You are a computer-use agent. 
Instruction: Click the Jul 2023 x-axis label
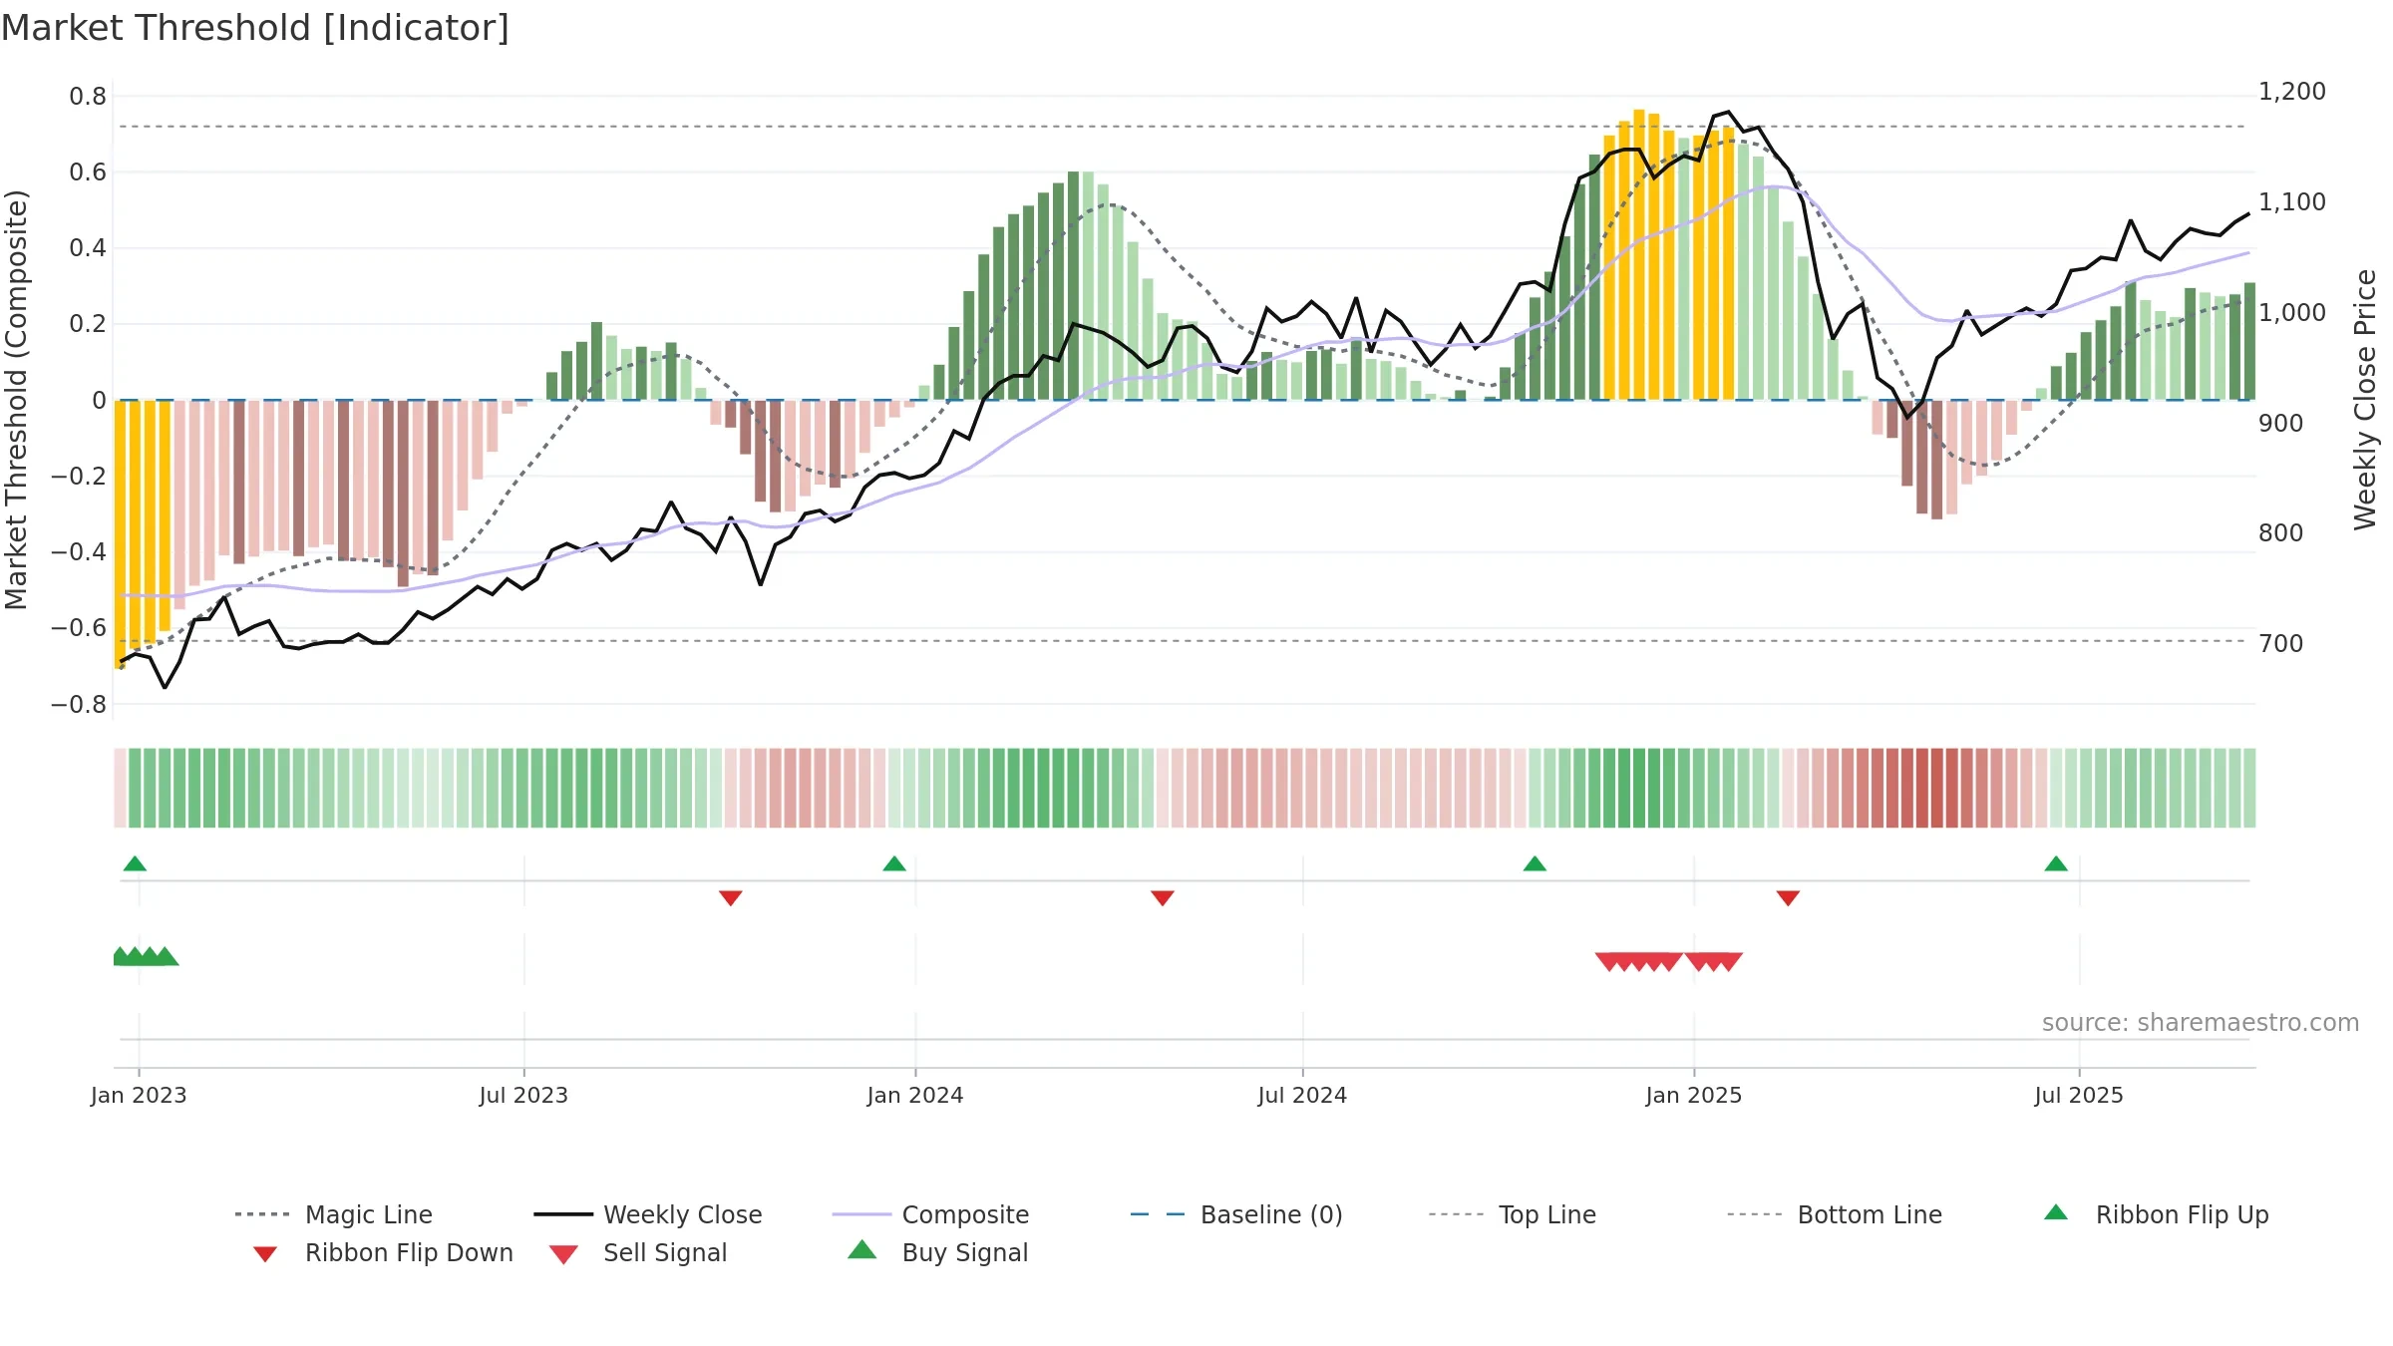(x=523, y=1095)
